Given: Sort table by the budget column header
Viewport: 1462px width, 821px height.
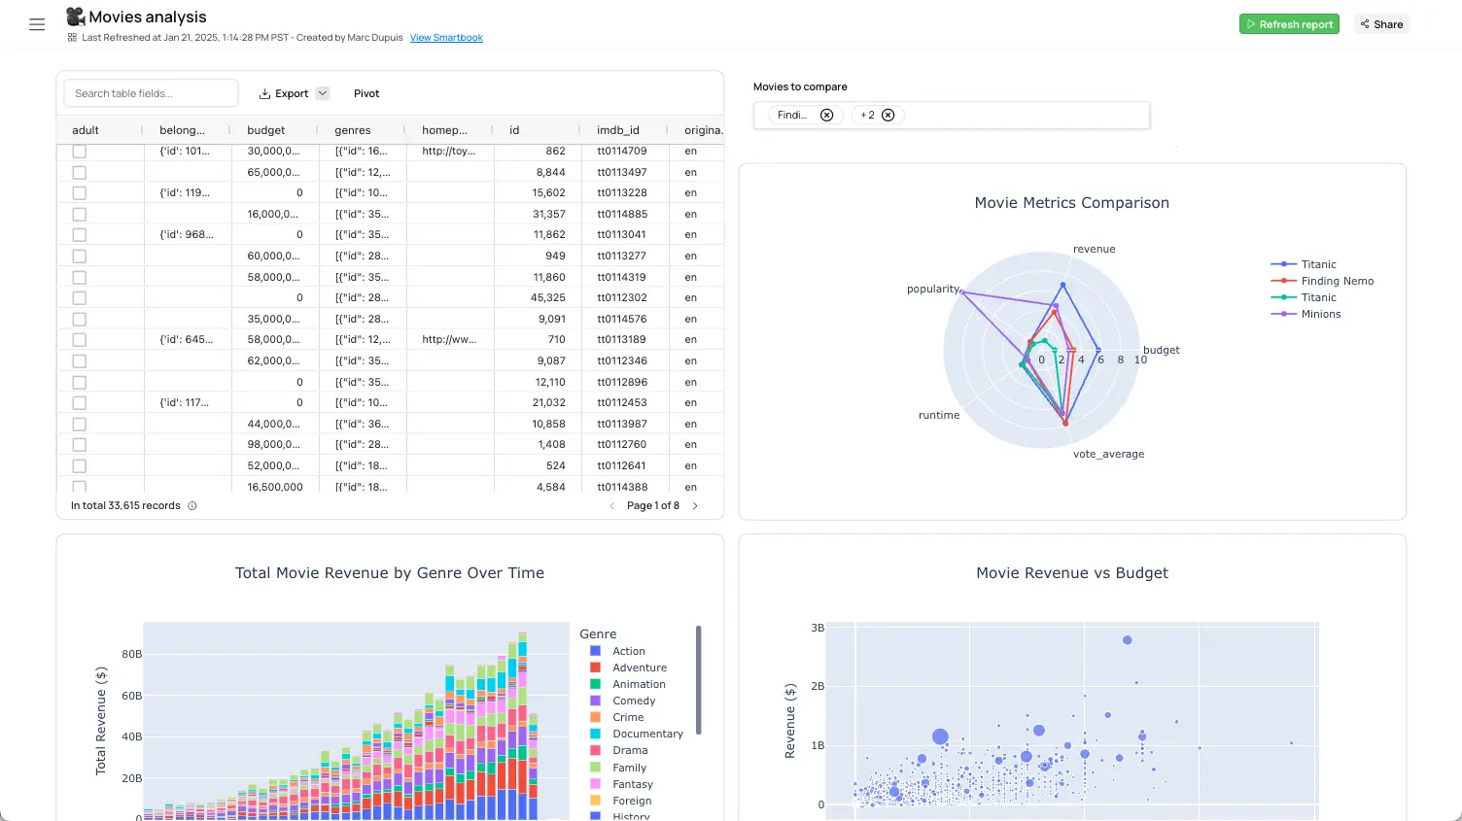Looking at the screenshot, I should pos(266,130).
